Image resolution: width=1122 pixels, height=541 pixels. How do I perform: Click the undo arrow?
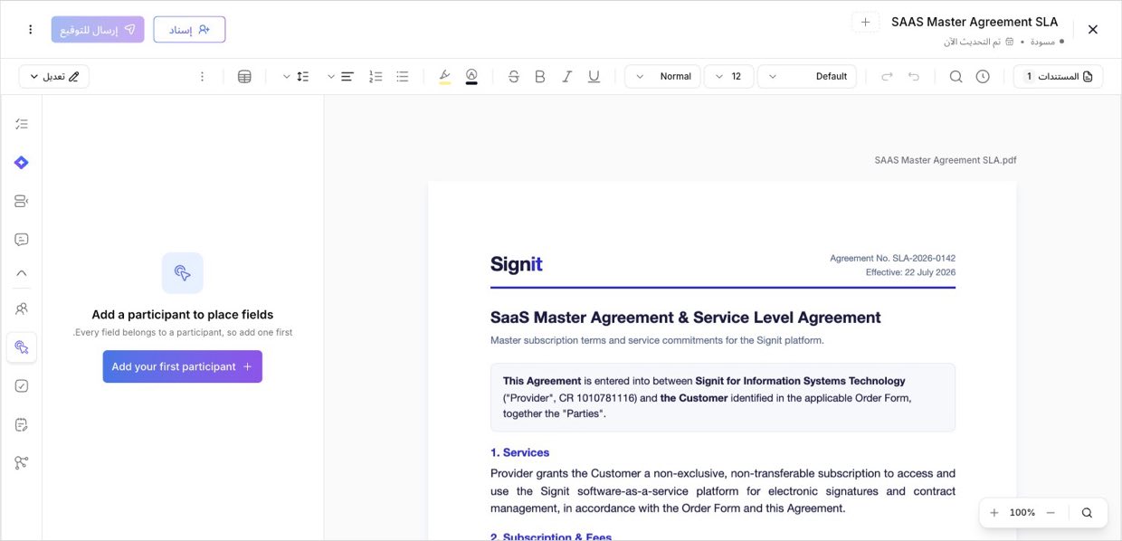pos(914,77)
